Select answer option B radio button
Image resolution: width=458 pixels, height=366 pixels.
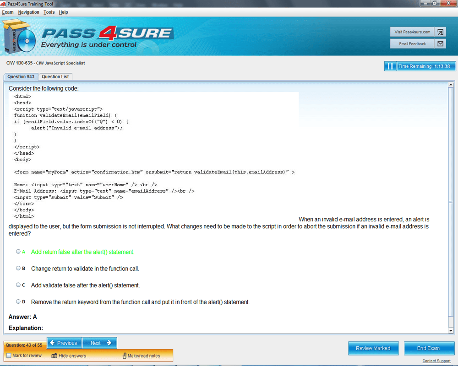click(x=18, y=268)
